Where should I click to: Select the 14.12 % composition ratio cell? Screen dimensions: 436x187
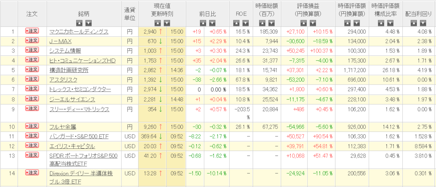tap(385, 127)
